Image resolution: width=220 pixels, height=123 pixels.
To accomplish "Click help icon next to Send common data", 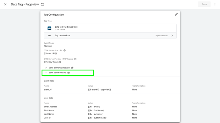I will [x=69, y=73].
